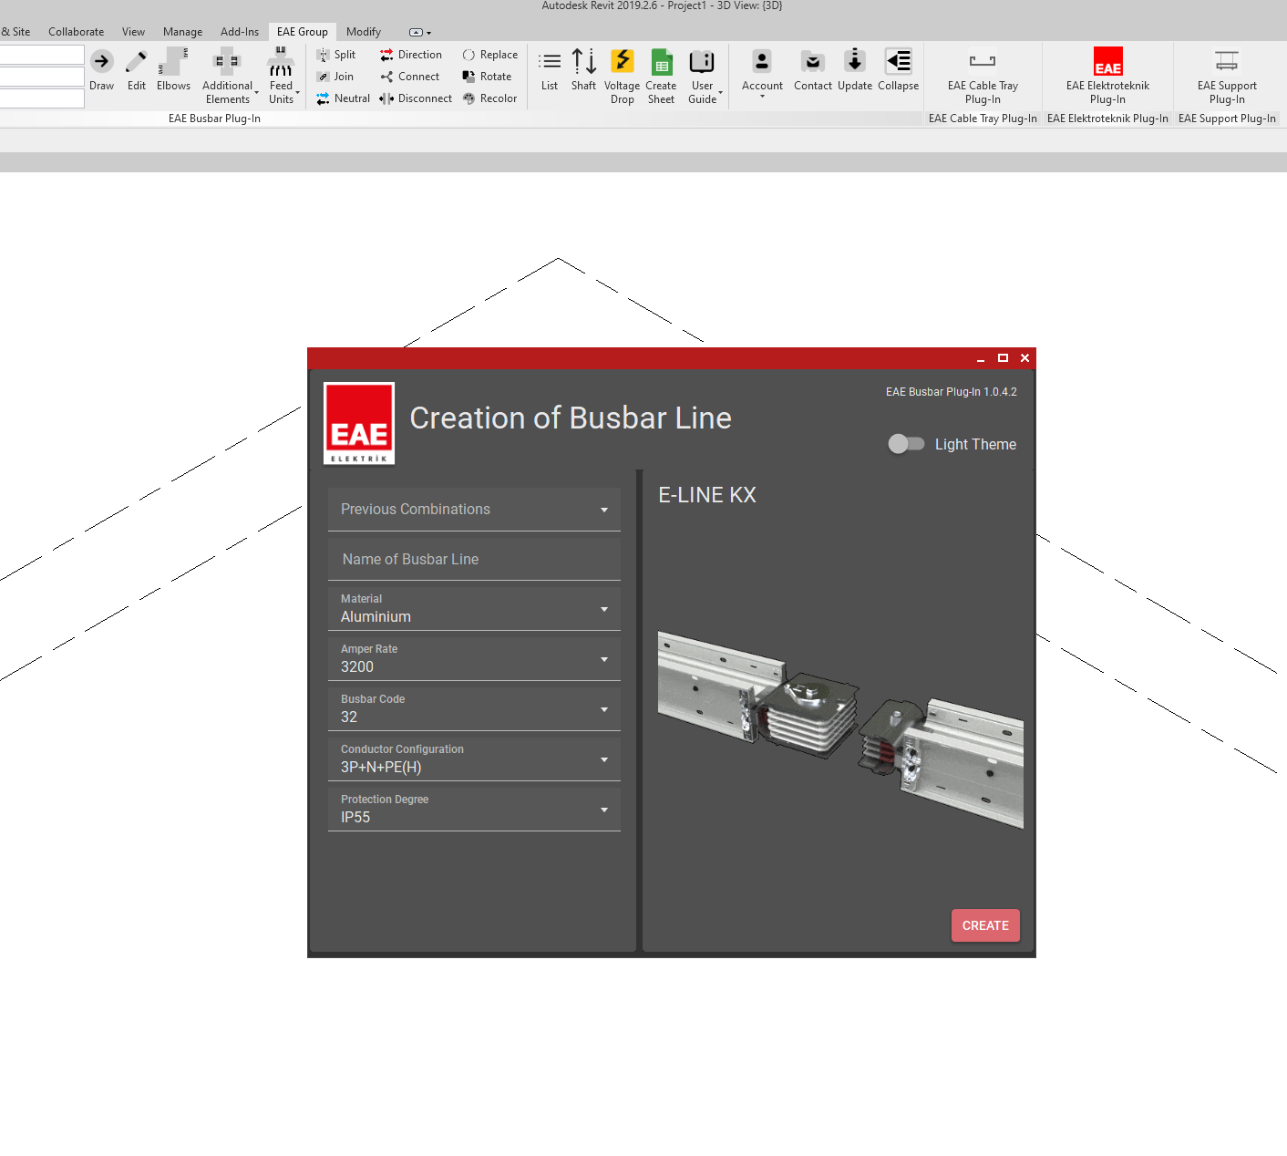The image size is (1287, 1156).
Task: Open the EAE Group tab
Action: pyautogui.click(x=303, y=32)
